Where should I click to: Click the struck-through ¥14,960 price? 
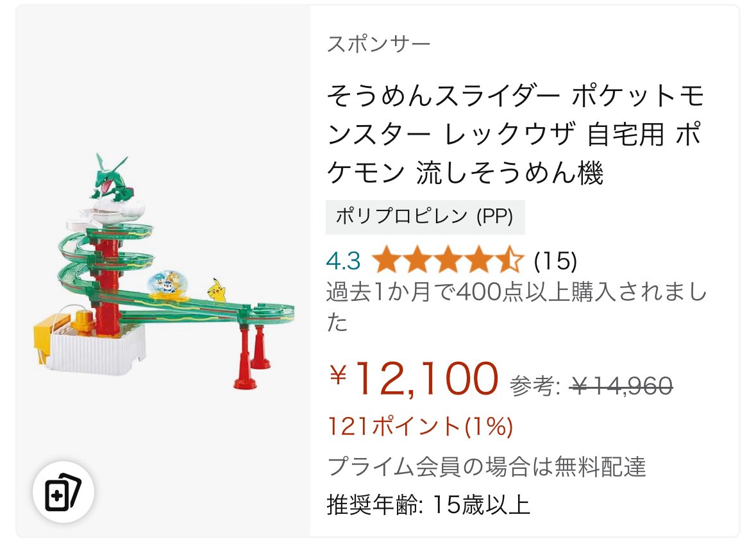[x=621, y=386]
